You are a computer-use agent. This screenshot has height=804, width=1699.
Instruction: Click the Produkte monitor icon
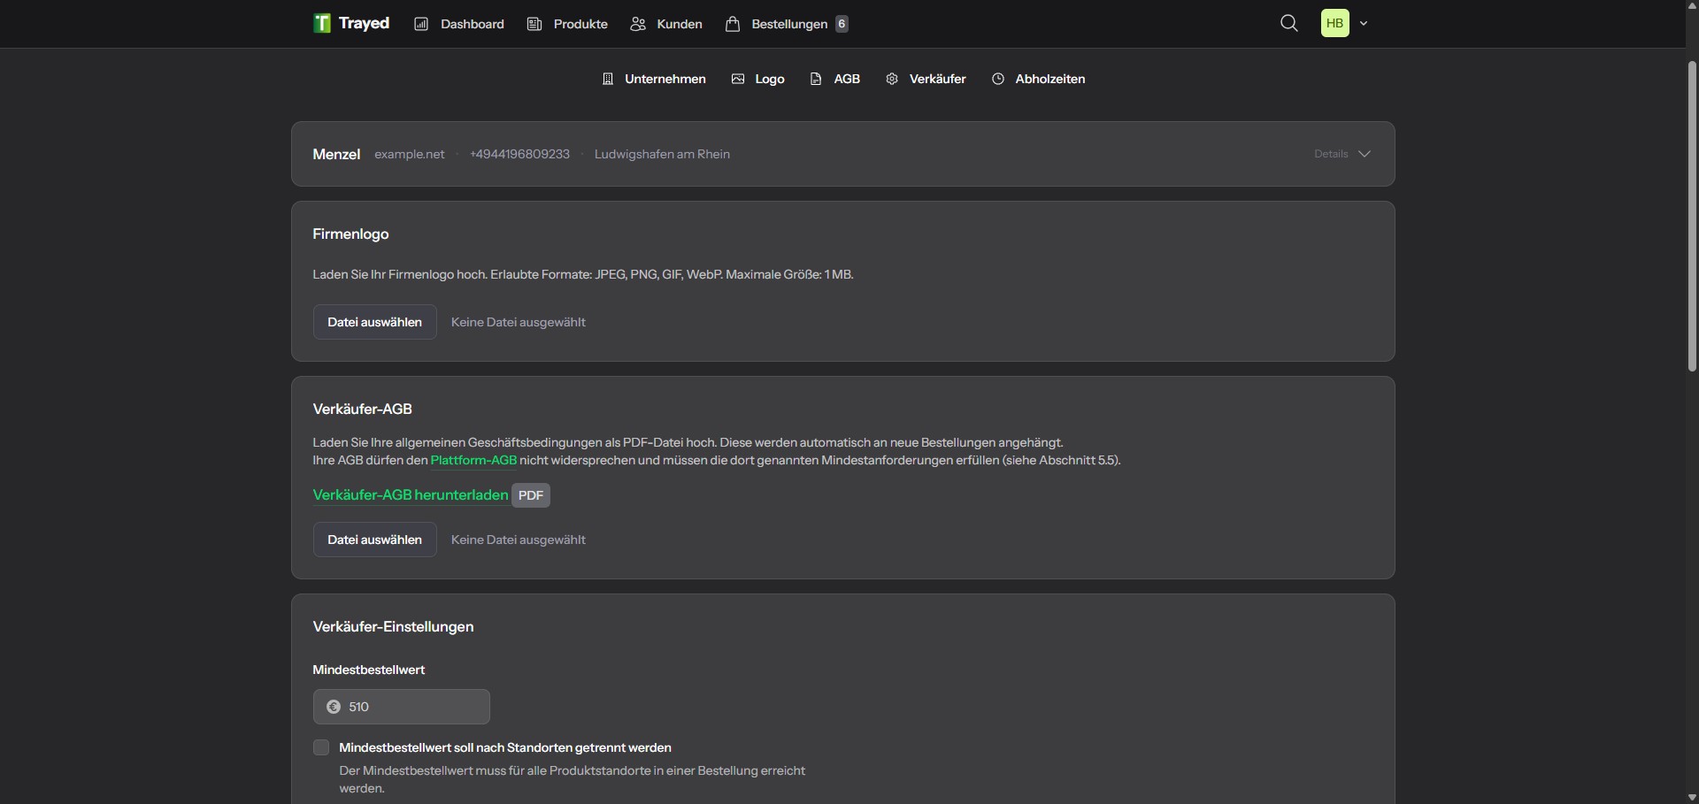click(x=534, y=23)
